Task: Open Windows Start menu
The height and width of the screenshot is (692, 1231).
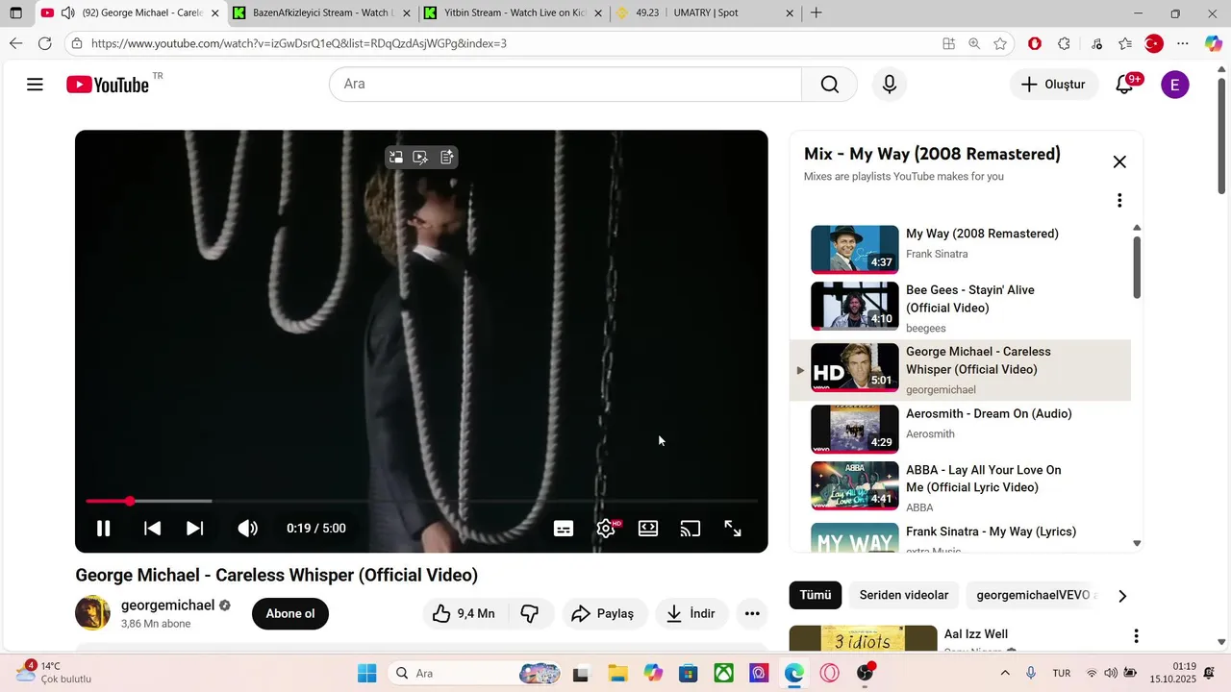Action: tap(367, 673)
